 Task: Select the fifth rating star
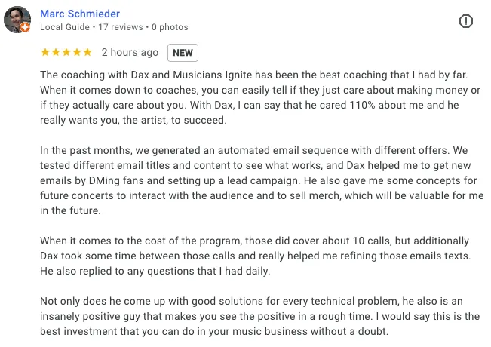[87, 52]
